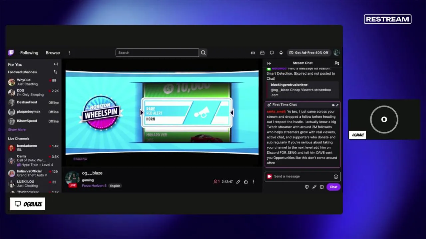Open og__blaze channel name link
The width and height of the screenshot is (426, 239).
(92, 173)
